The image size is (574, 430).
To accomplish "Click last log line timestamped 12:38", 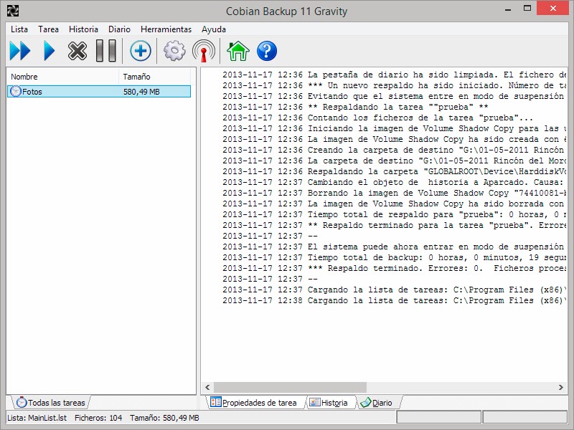I will click(x=394, y=300).
